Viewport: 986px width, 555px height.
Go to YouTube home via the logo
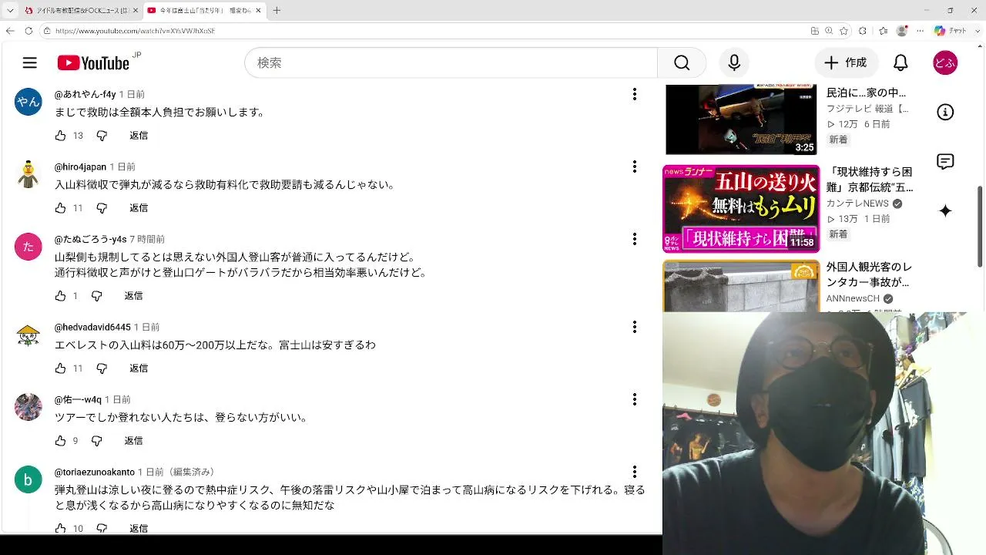pos(93,63)
